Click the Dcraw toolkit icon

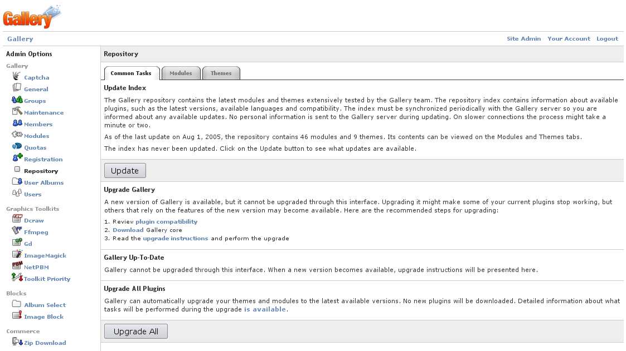point(17,218)
